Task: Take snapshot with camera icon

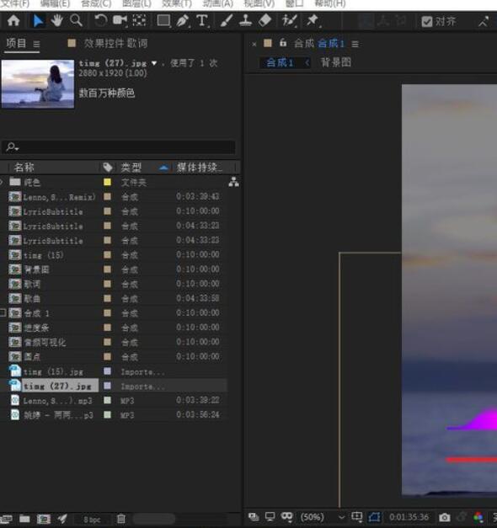Action: click(444, 517)
